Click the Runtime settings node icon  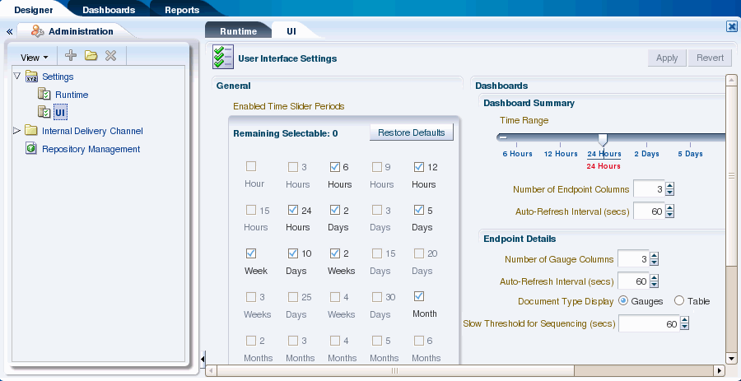click(x=44, y=94)
